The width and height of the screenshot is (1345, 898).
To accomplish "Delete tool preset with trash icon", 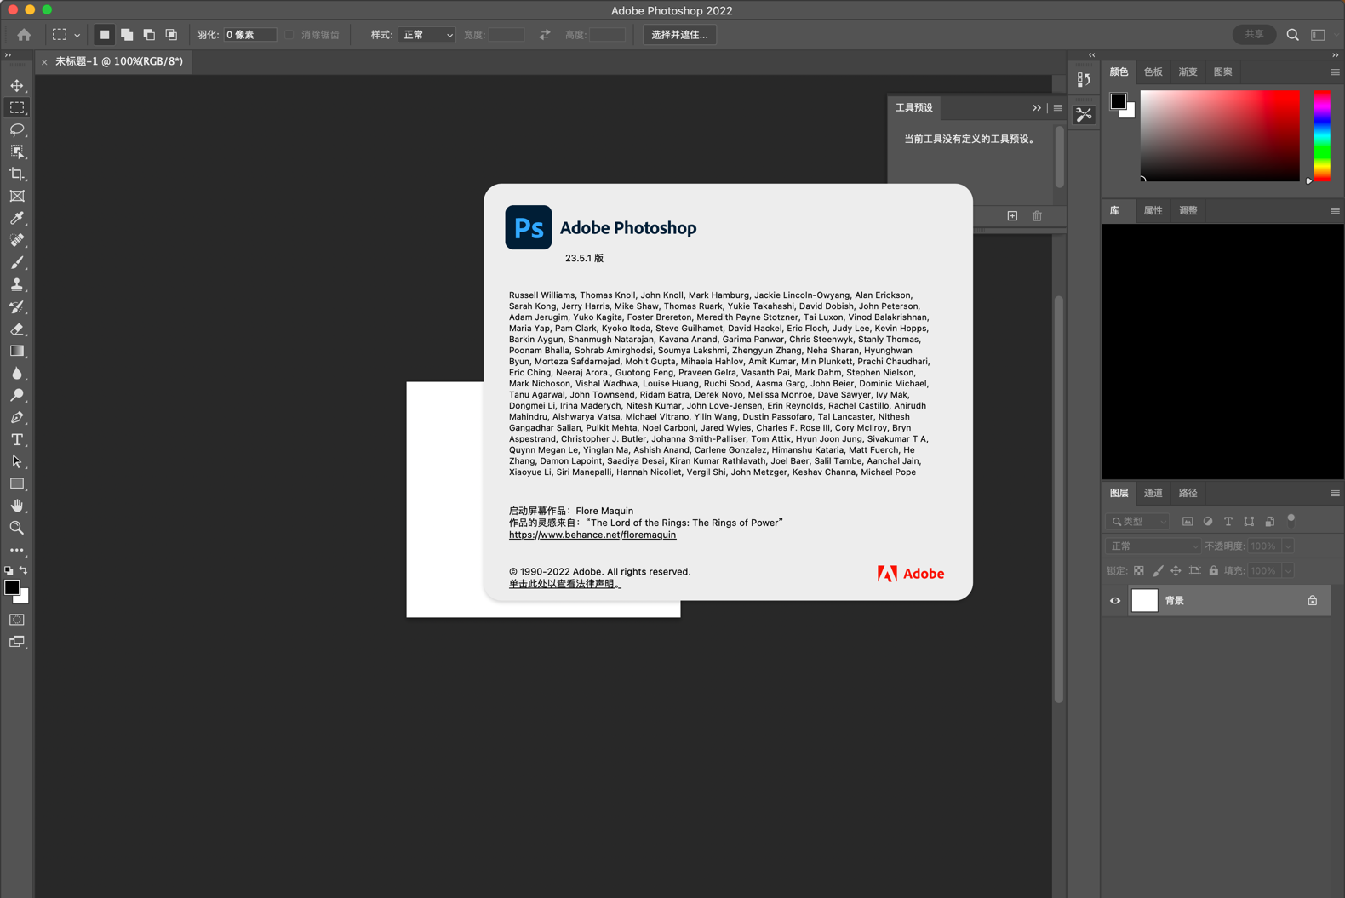I will pos(1037,216).
